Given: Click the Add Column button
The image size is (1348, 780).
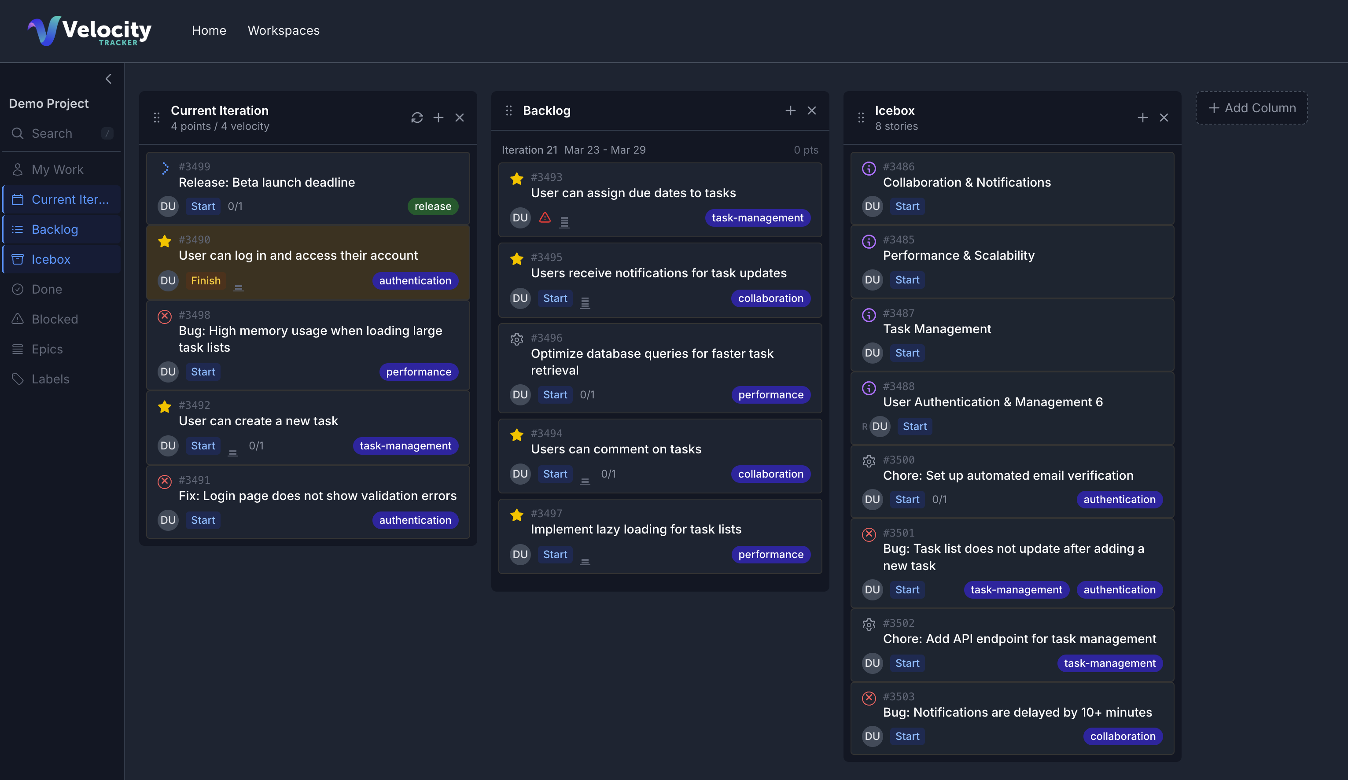Looking at the screenshot, I should 1251,107.
